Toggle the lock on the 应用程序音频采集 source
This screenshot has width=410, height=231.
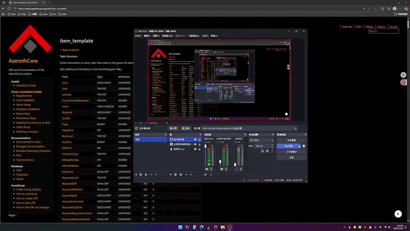pos(199,144)
